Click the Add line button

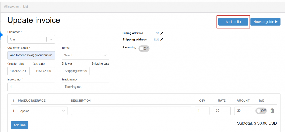(x=20, y=125)
